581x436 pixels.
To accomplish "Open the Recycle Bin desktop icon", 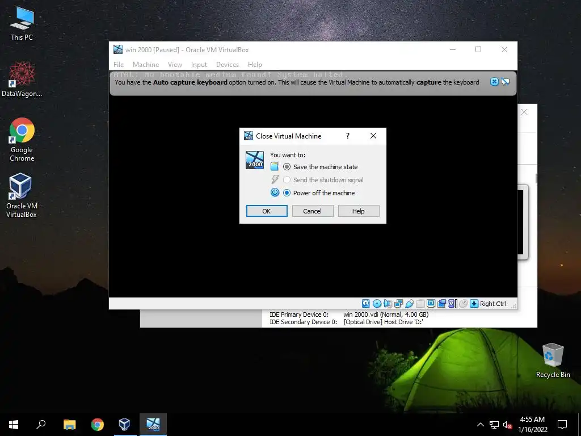I will 553,360.
